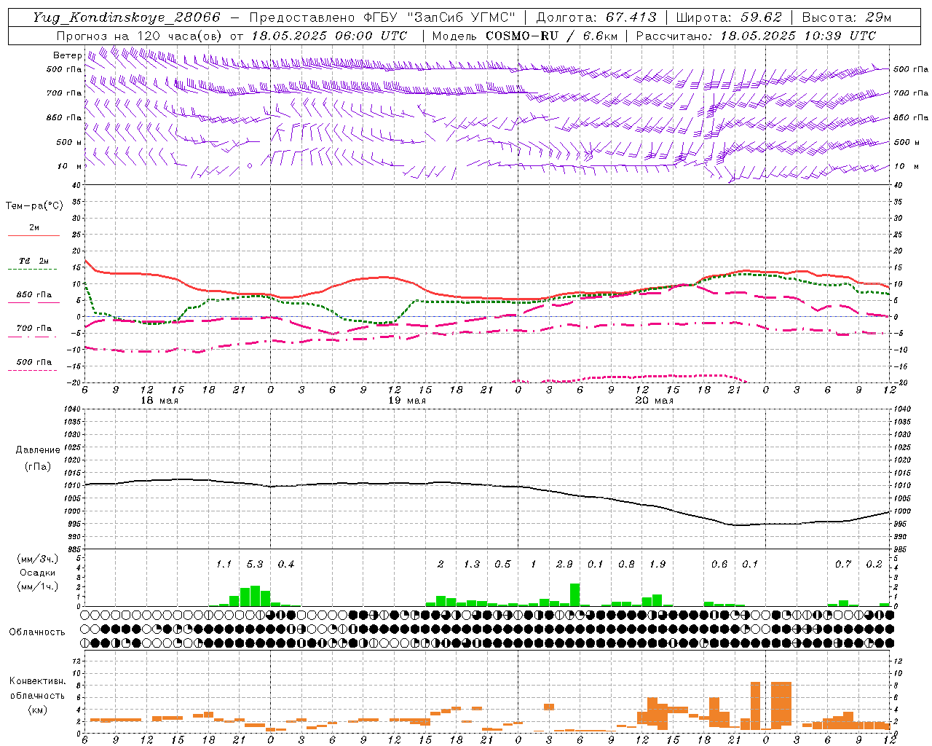Click the Осадки precipitation label
The height and width of the screenshot is (746, 932).
[x=38, y=573]
